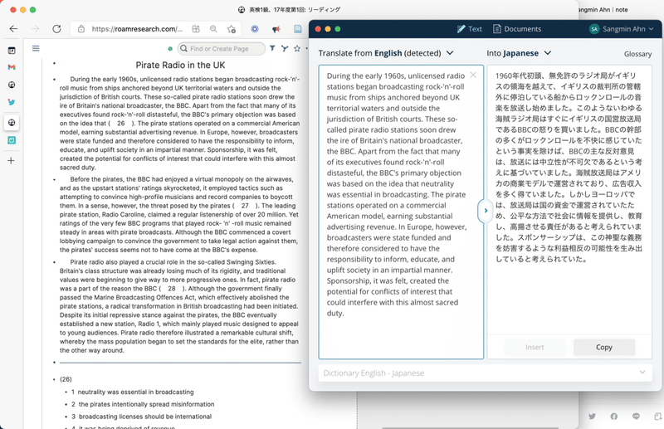Open the Glossary in DeepL

point(637,54)
